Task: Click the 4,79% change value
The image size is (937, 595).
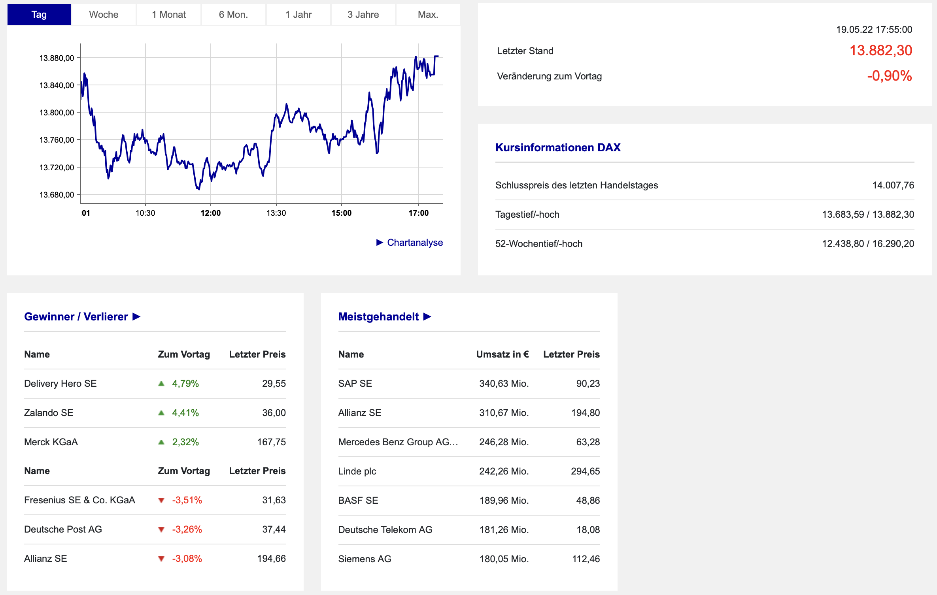Action: 185,384
